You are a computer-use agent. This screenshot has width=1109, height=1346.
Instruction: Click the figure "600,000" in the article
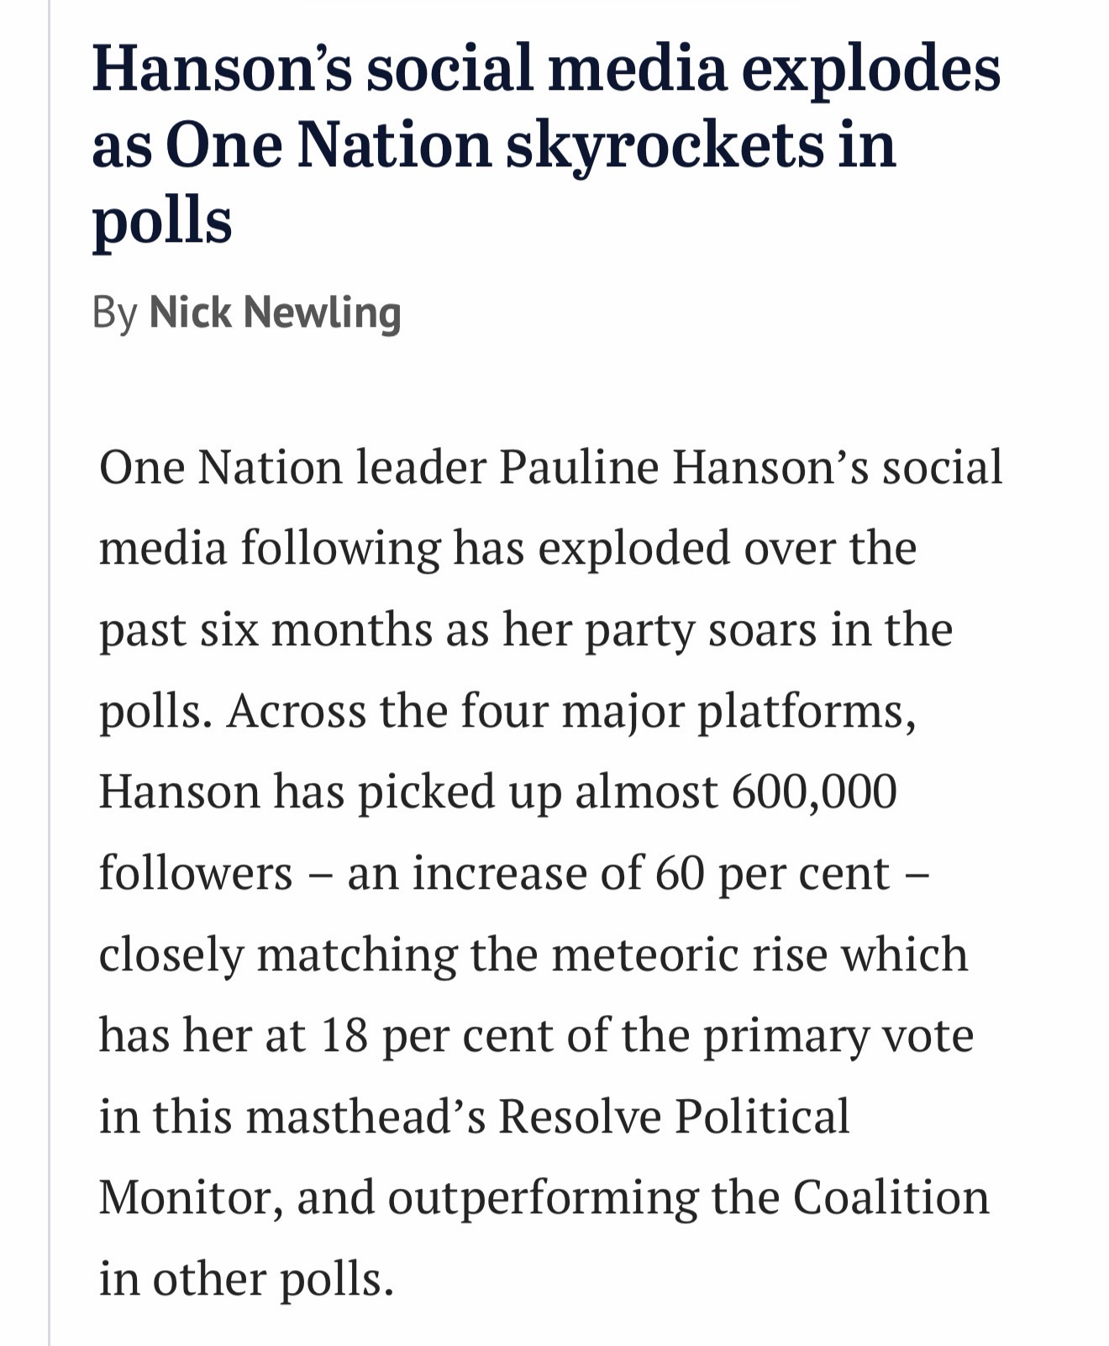tap(814, 791)
